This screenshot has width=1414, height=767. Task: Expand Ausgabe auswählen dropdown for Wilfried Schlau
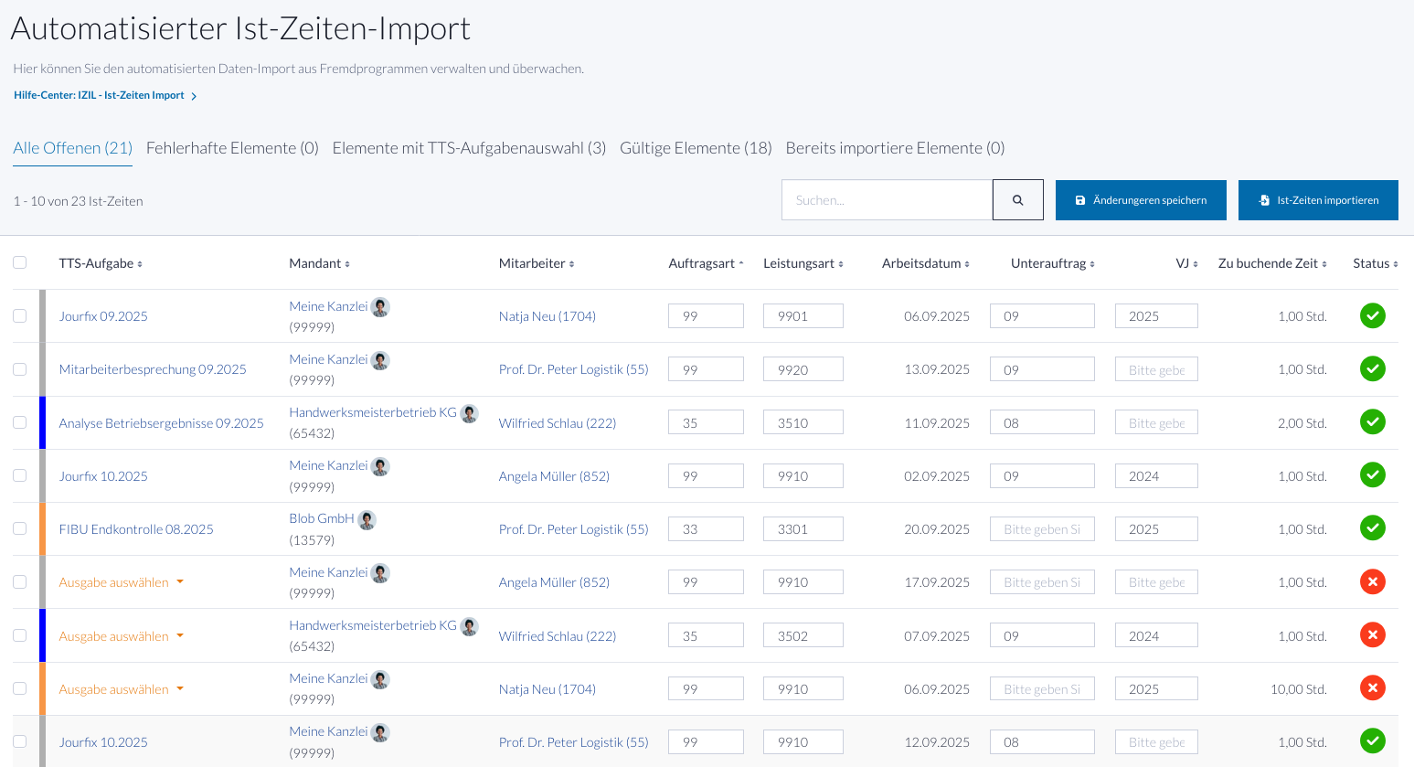[x=121, y=636]
